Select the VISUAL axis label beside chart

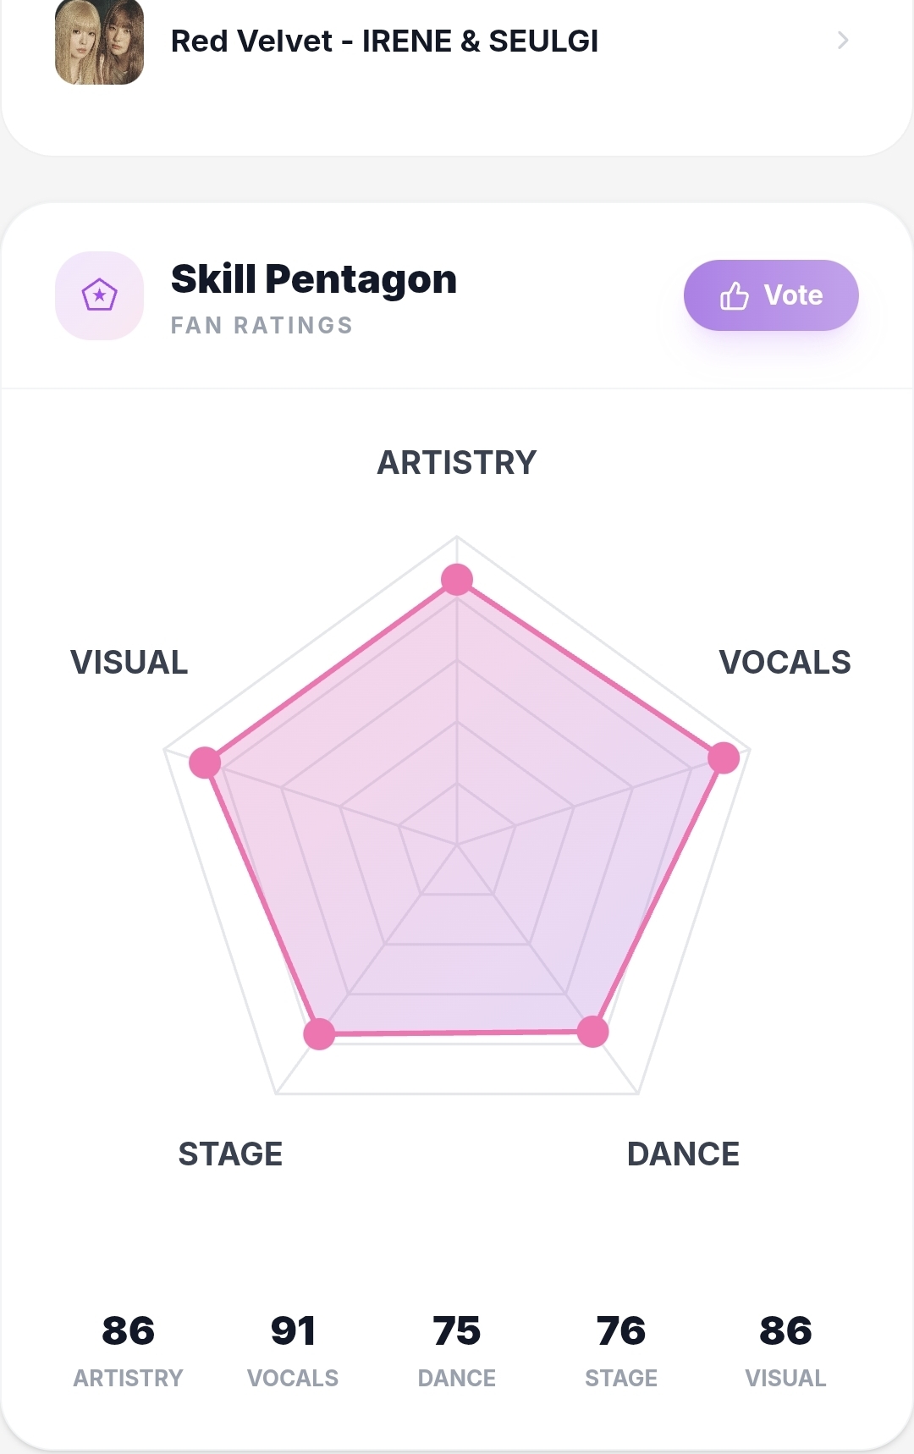129,663
